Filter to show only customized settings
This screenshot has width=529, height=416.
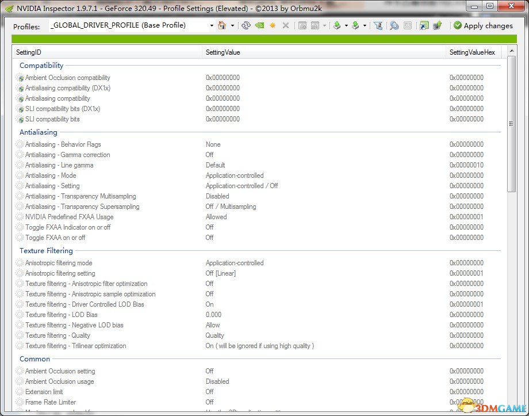tap(378, 25)
